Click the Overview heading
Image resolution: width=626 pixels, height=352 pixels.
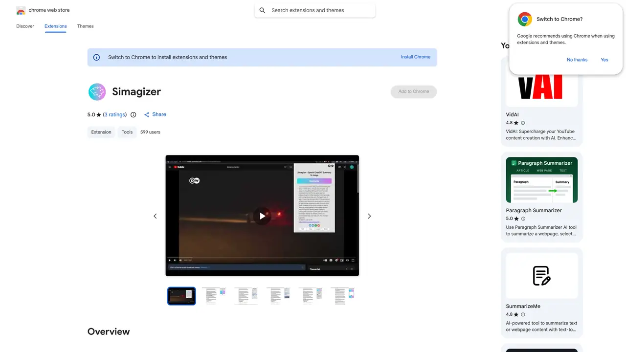(109, 331)
